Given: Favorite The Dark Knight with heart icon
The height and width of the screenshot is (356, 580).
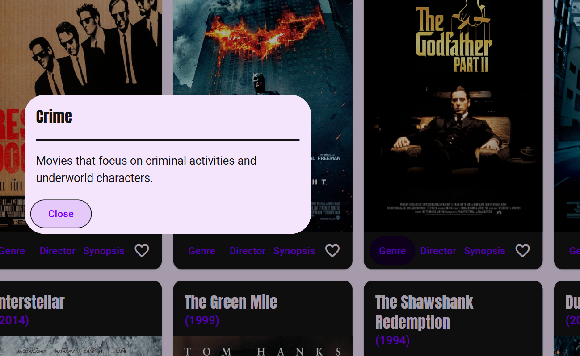Looking at the screenshot, I should 332,251.
